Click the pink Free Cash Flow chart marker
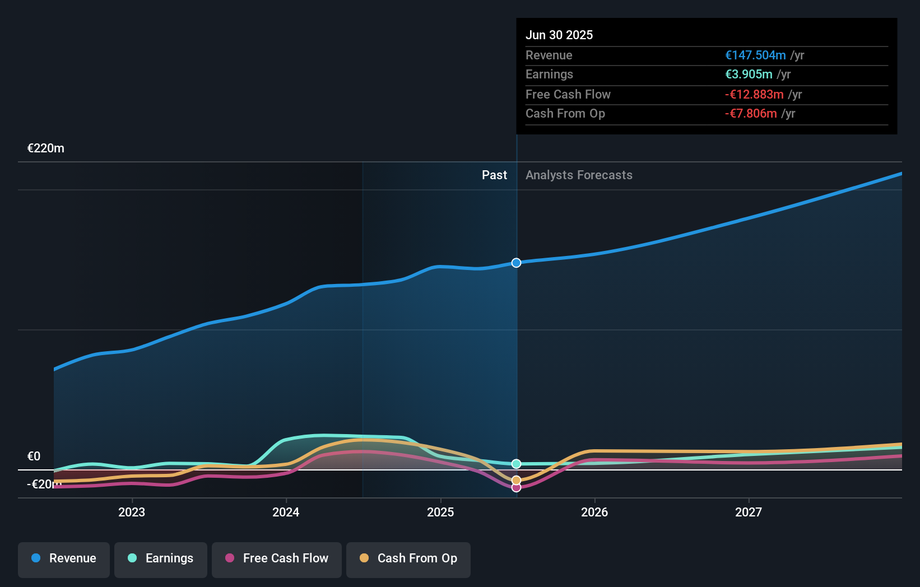Viewport: 920px width, 587px height. click(516, 487)
